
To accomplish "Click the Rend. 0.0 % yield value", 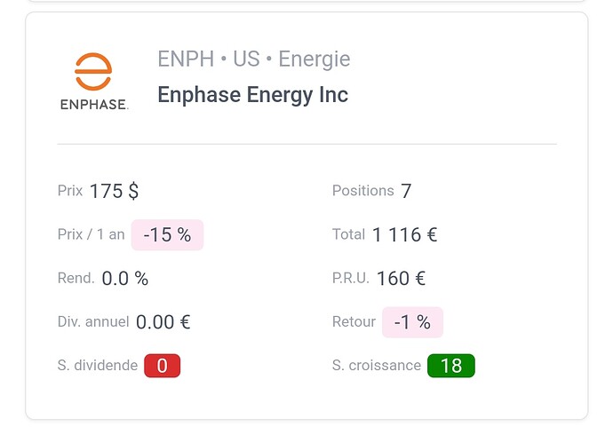I will click(125, 279).
